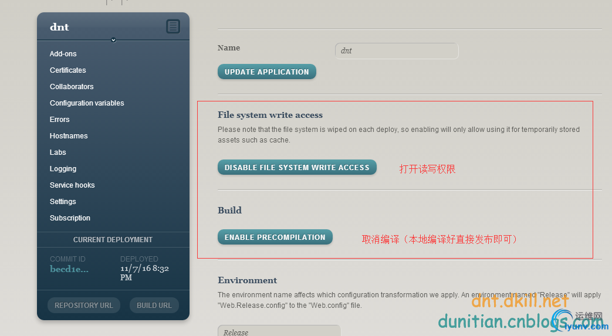This screenshot has width=612, height=336.
Task: Click the becd1e... commit ID link
Action: click(x=69, y=269)
